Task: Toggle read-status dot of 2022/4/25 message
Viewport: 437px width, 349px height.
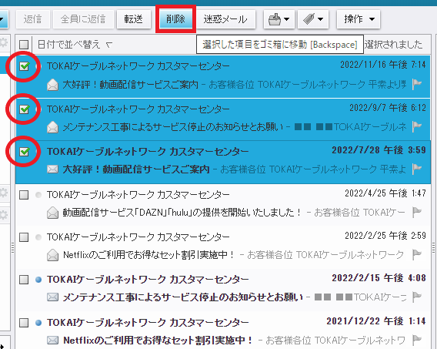Action: 38,195
